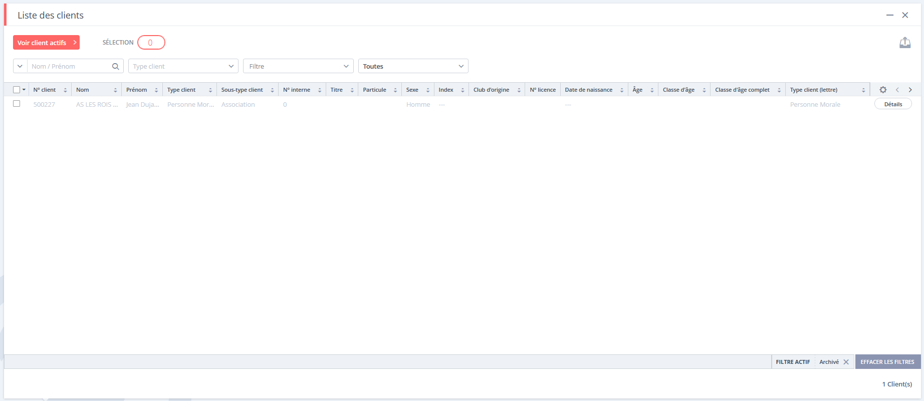Click Voir client actifs button
Screen dimensions: 924x401
(46, 43)
